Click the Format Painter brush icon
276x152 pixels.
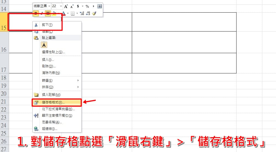pos(94,13)
